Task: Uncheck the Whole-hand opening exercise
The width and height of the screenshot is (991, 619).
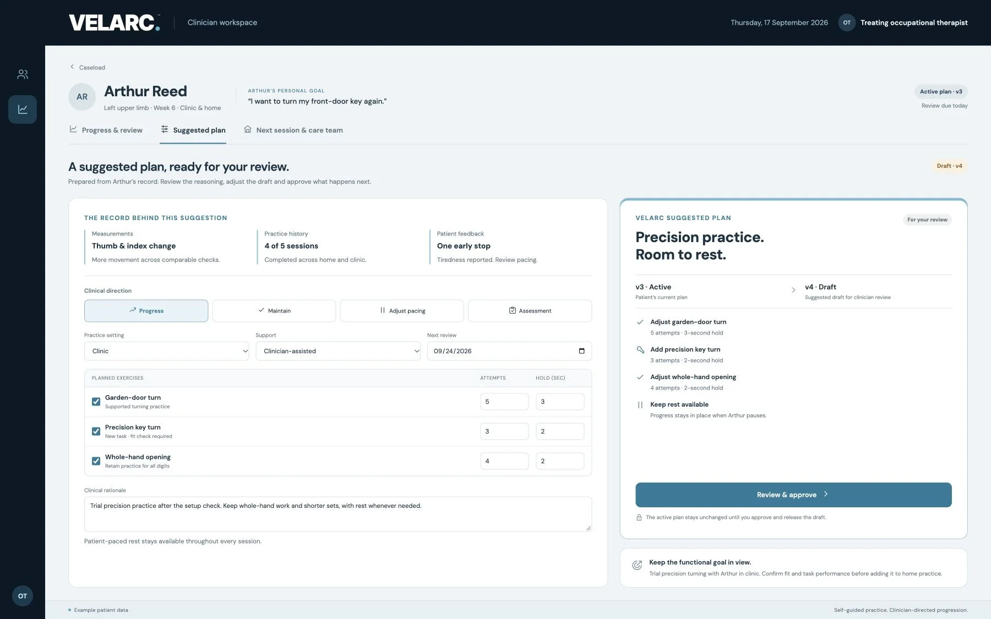Action: tap(96, 461)
